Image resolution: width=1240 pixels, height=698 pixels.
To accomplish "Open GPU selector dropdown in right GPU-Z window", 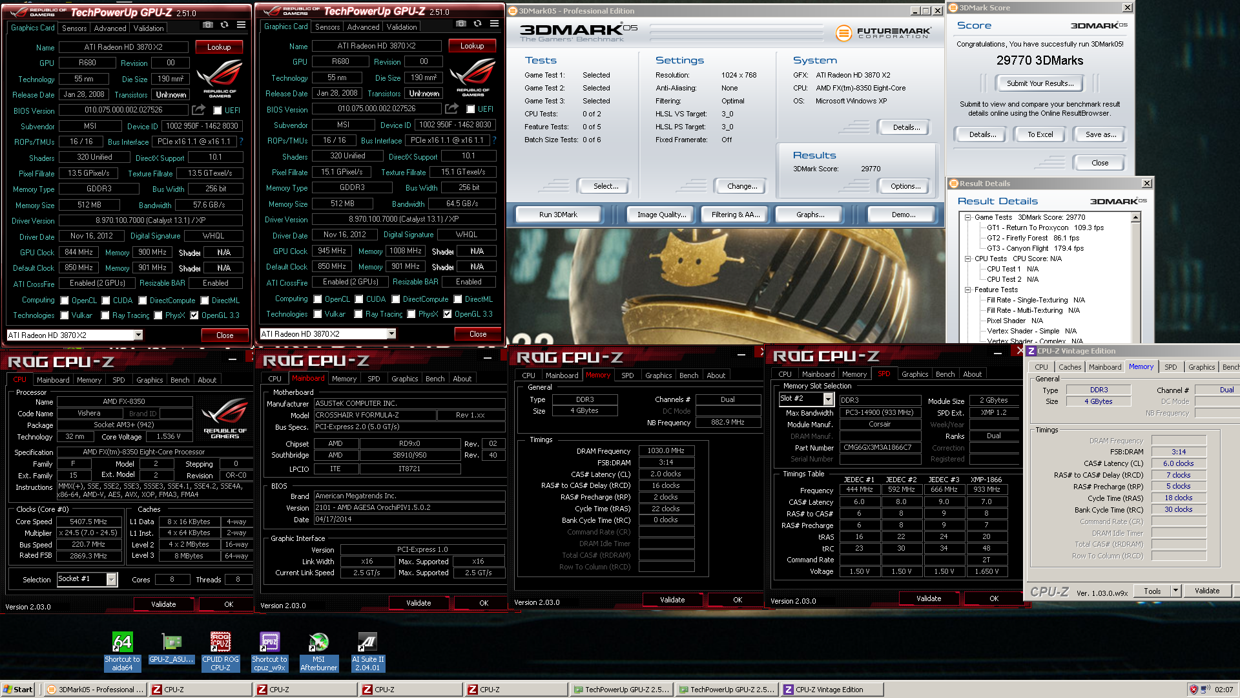I will [391, 333].
